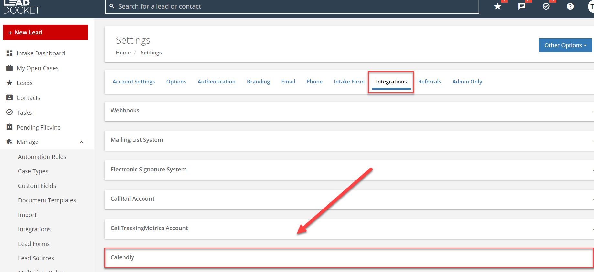Click the help question mark icon

point(570,6)
